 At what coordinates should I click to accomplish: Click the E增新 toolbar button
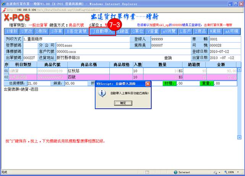pos(12,31)
